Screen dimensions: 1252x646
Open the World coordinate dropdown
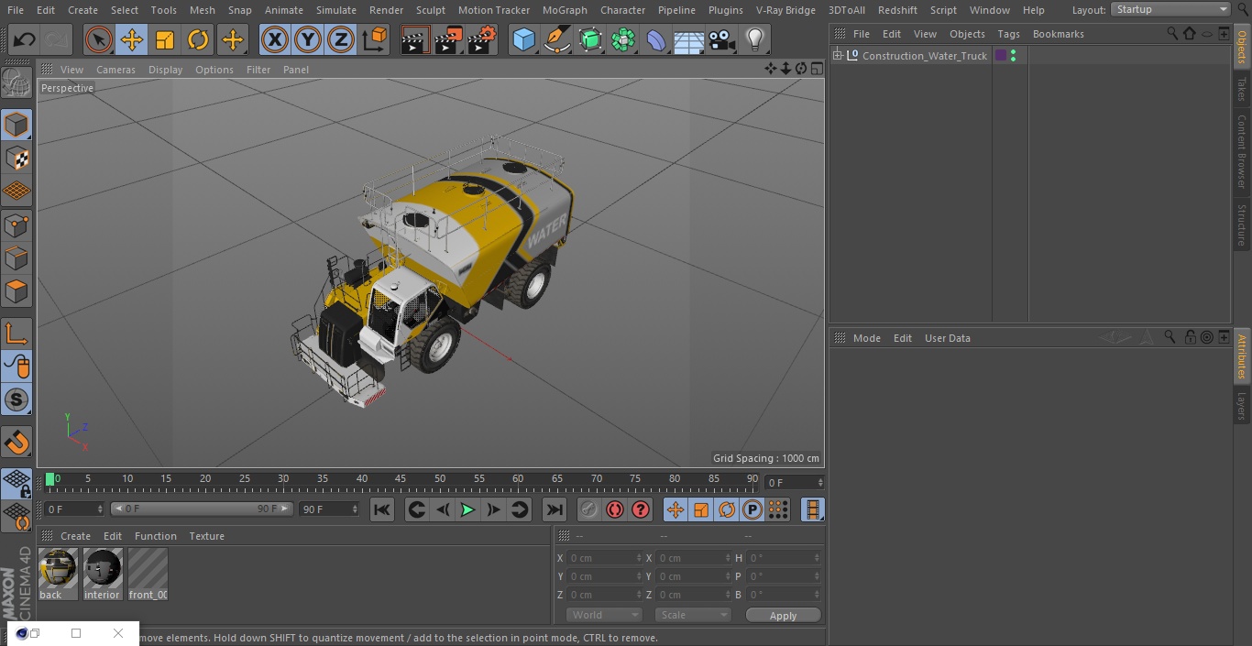(x=604, y=615)
